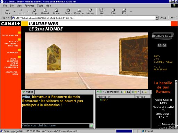Send chat message with green arrow icon
Screen dimensions: 178x133
click(91, 126)
